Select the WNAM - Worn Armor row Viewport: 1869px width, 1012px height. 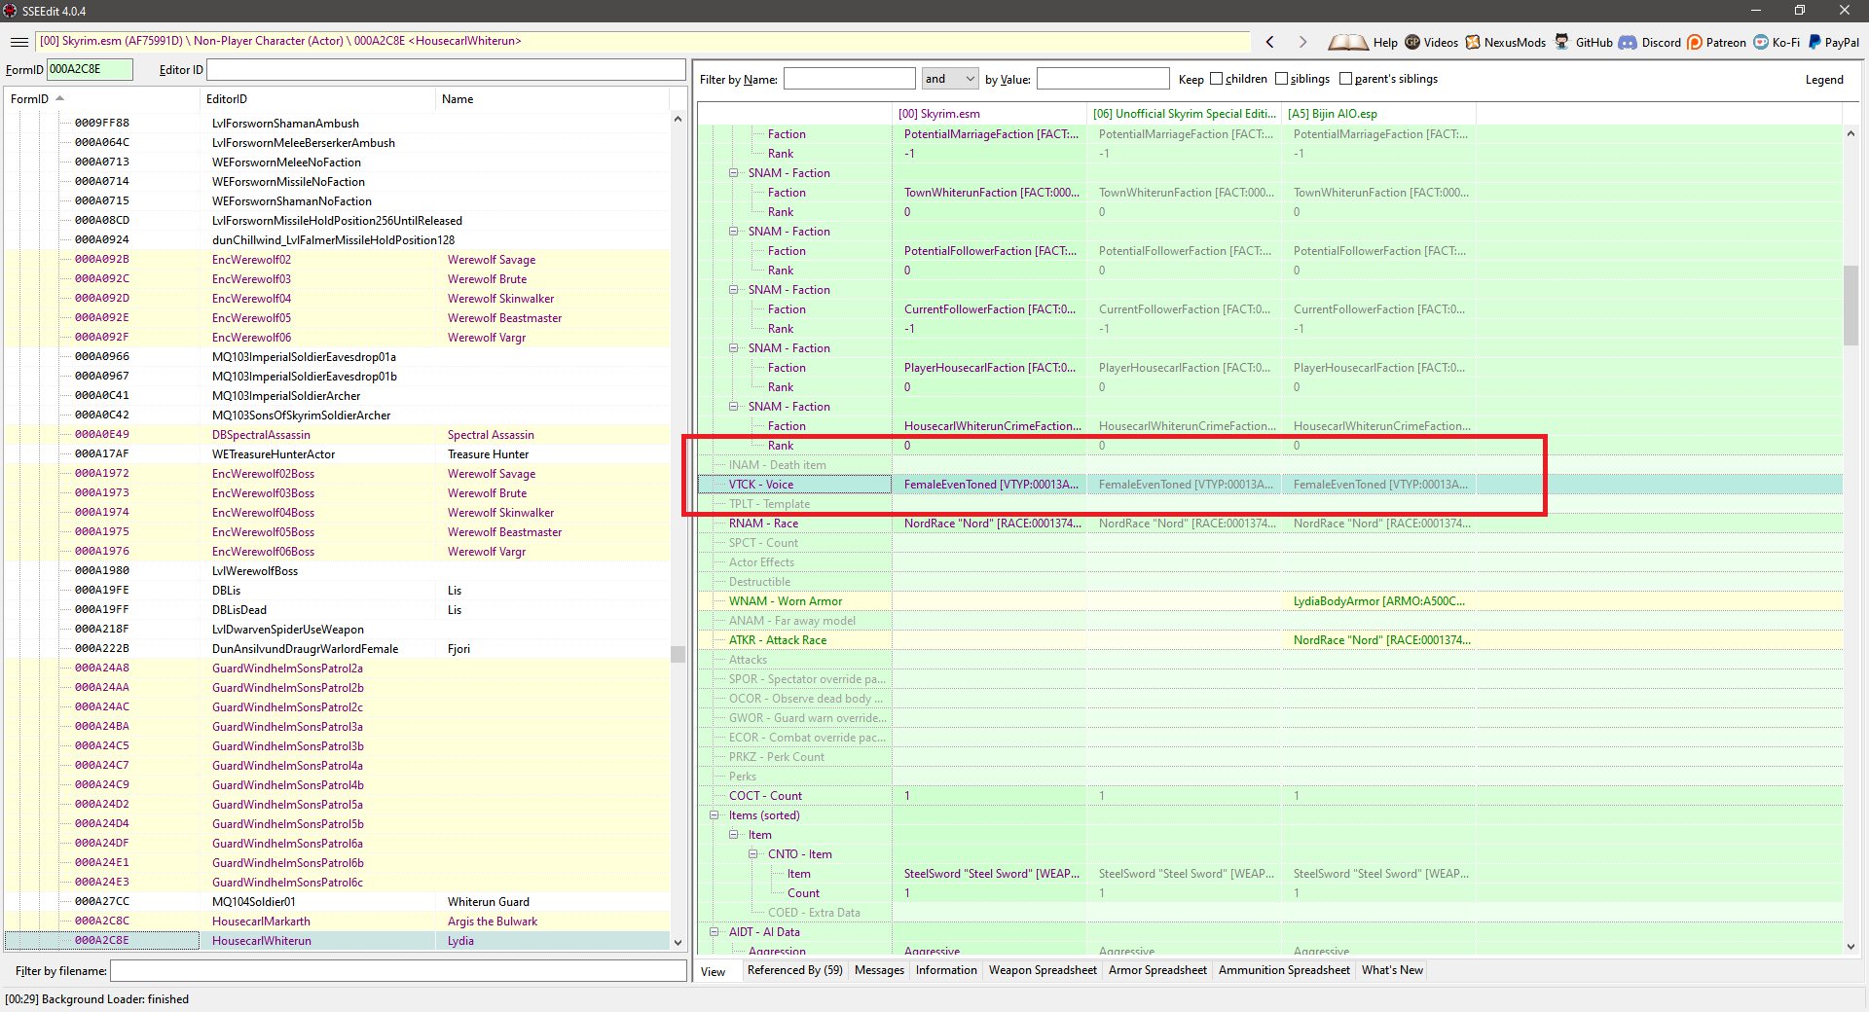click(1270, 601)
